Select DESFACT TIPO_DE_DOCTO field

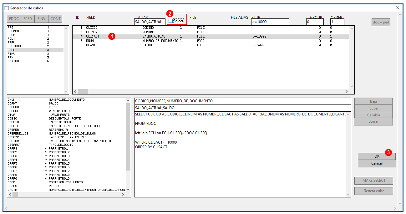[66, 145]
